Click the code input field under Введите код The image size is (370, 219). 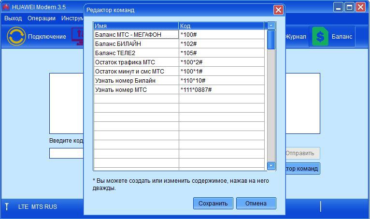click(67, 153)
